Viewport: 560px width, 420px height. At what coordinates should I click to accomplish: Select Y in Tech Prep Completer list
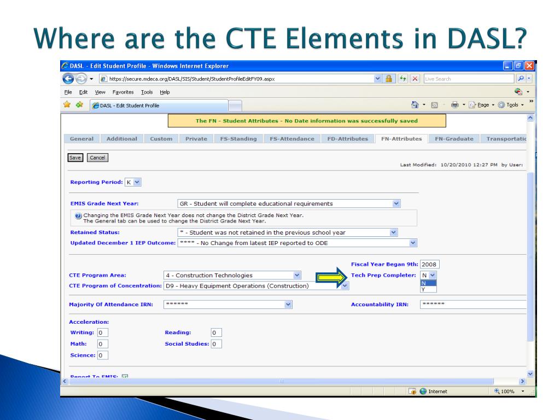[x=428, y=289]
